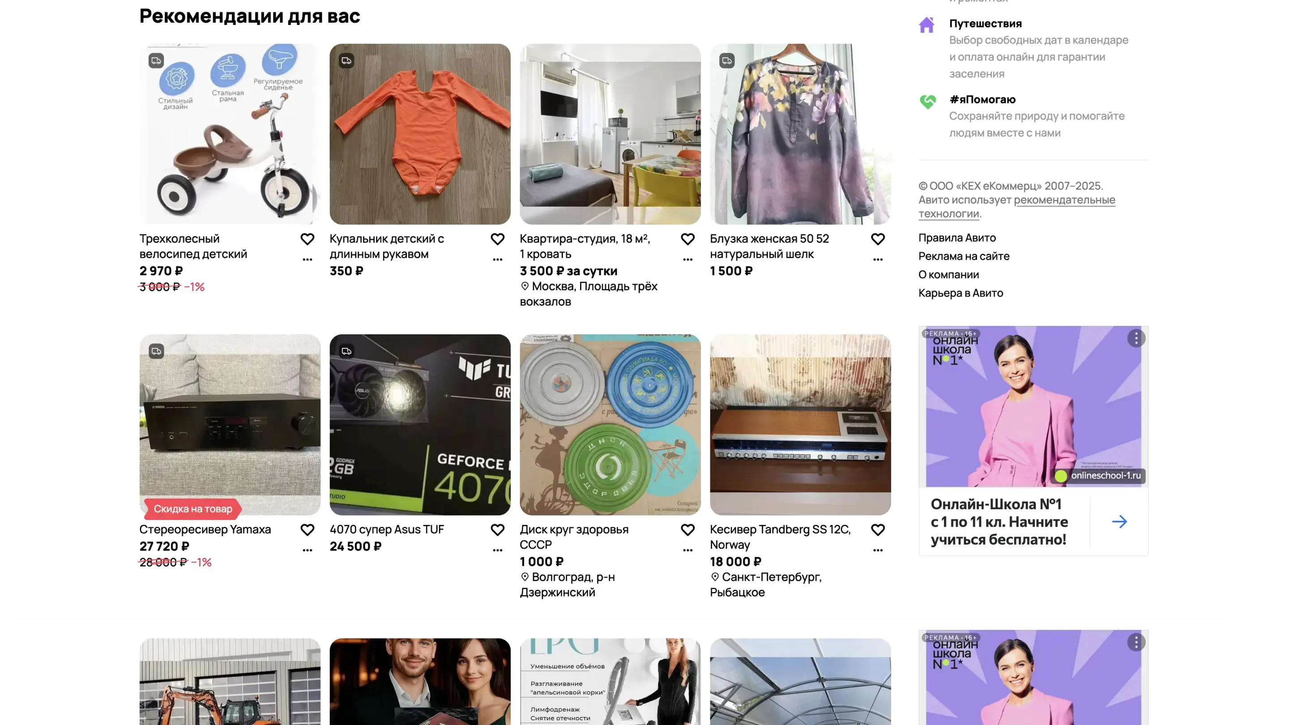Open ad options kebab on Онлайн-Школа banner
1289x725 pixels.
point(1136,339)
